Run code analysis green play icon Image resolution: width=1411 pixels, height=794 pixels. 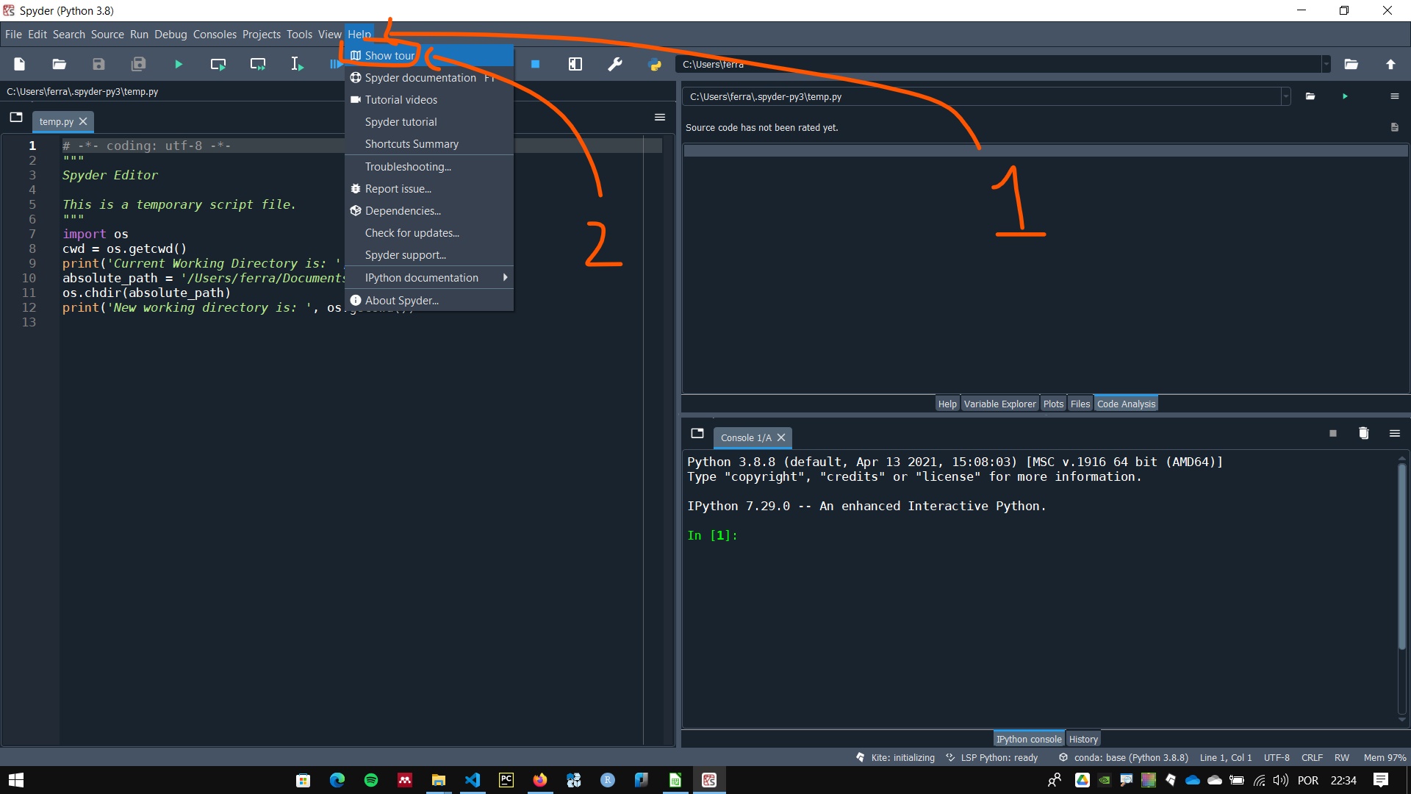click(1345, 96)
